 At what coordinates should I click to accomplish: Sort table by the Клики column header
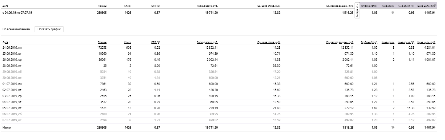(x=127, y=42)
